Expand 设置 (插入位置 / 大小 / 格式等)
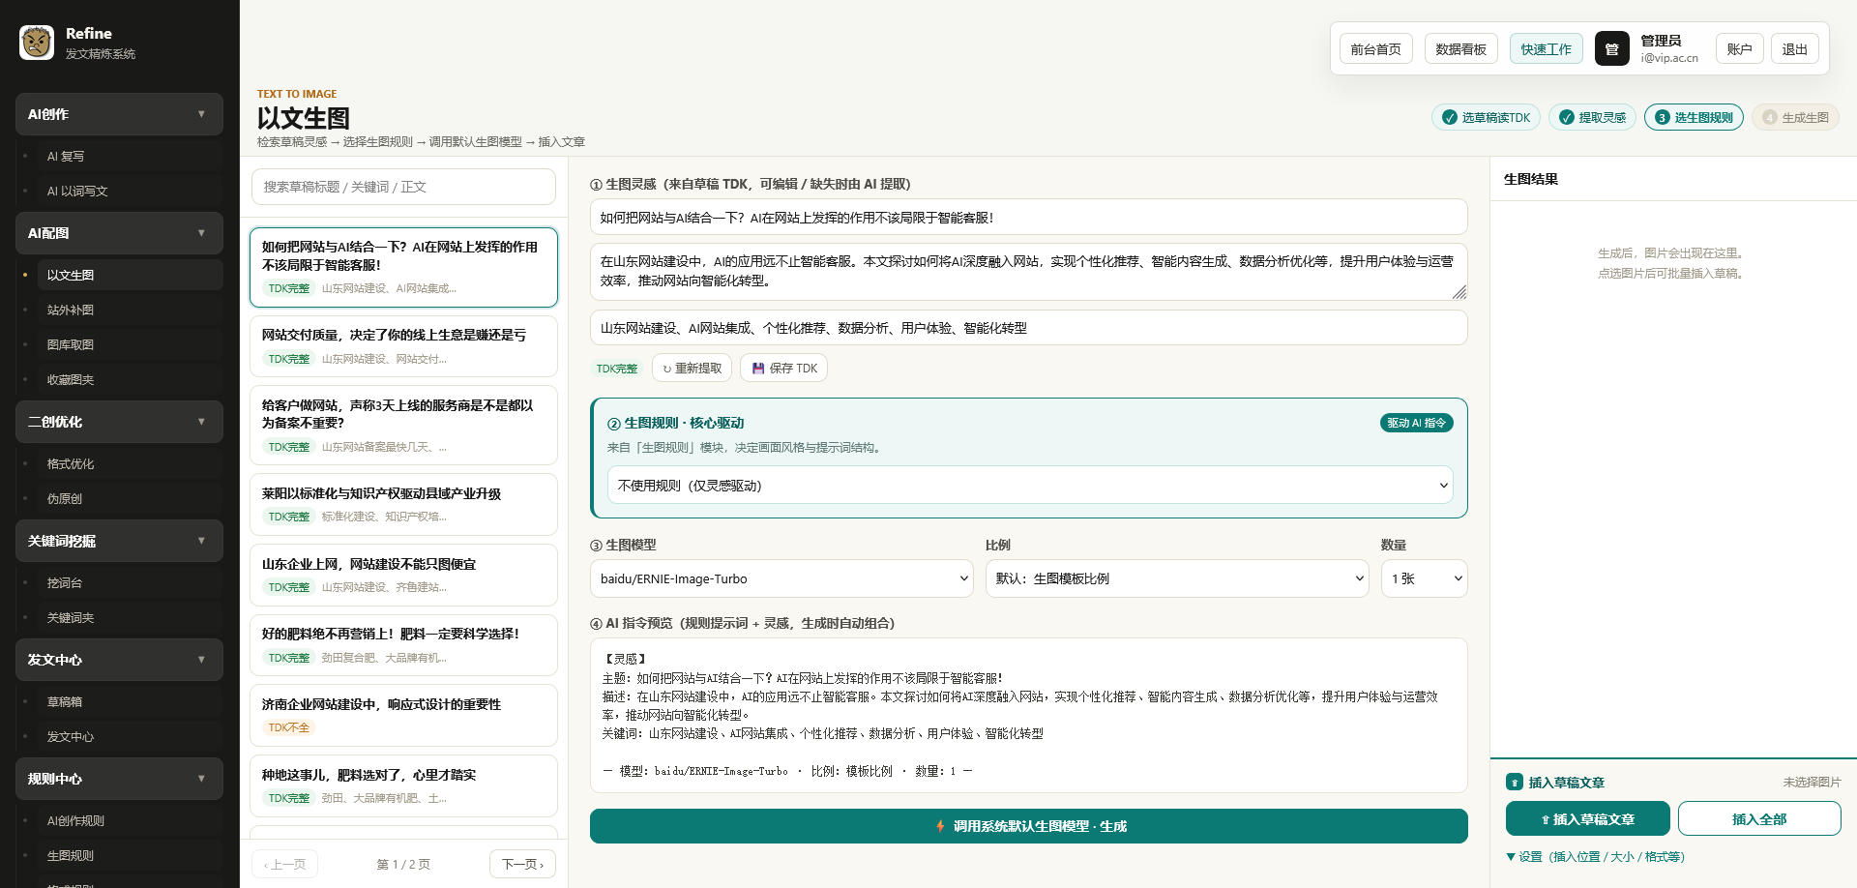1857x888 pixels. (1595, 857)
